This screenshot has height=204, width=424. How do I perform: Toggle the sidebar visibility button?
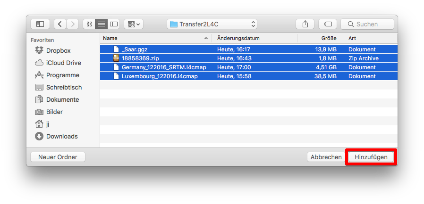point(40,24)
